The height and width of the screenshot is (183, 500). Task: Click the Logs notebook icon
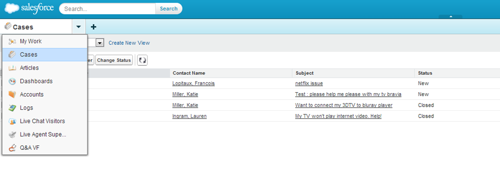[12, 108]
